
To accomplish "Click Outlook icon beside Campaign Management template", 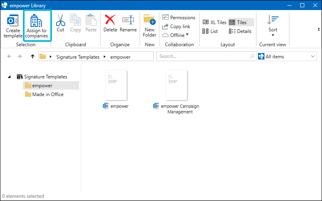I will pos(156,106).
